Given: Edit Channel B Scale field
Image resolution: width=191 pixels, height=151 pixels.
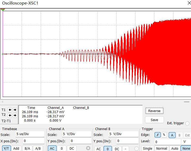Looking at the screenshot, I should pyautogui.click(x=124, y=134).
